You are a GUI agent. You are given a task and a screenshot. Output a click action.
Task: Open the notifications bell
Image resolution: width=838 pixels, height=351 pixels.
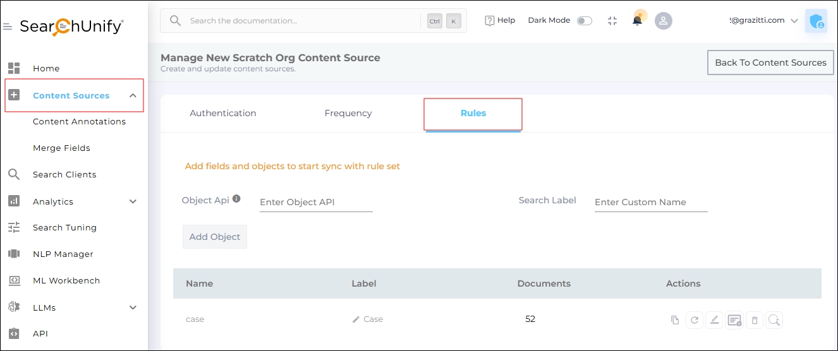click(x=637, y=20)
